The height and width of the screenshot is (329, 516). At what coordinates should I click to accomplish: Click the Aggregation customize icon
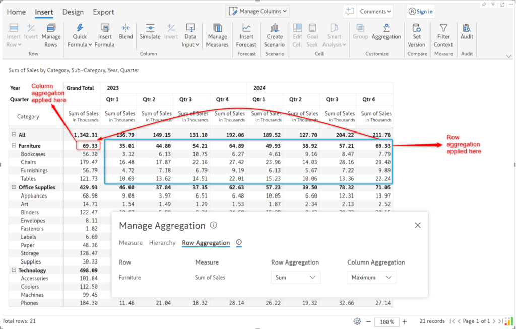(x=386, y=34)
